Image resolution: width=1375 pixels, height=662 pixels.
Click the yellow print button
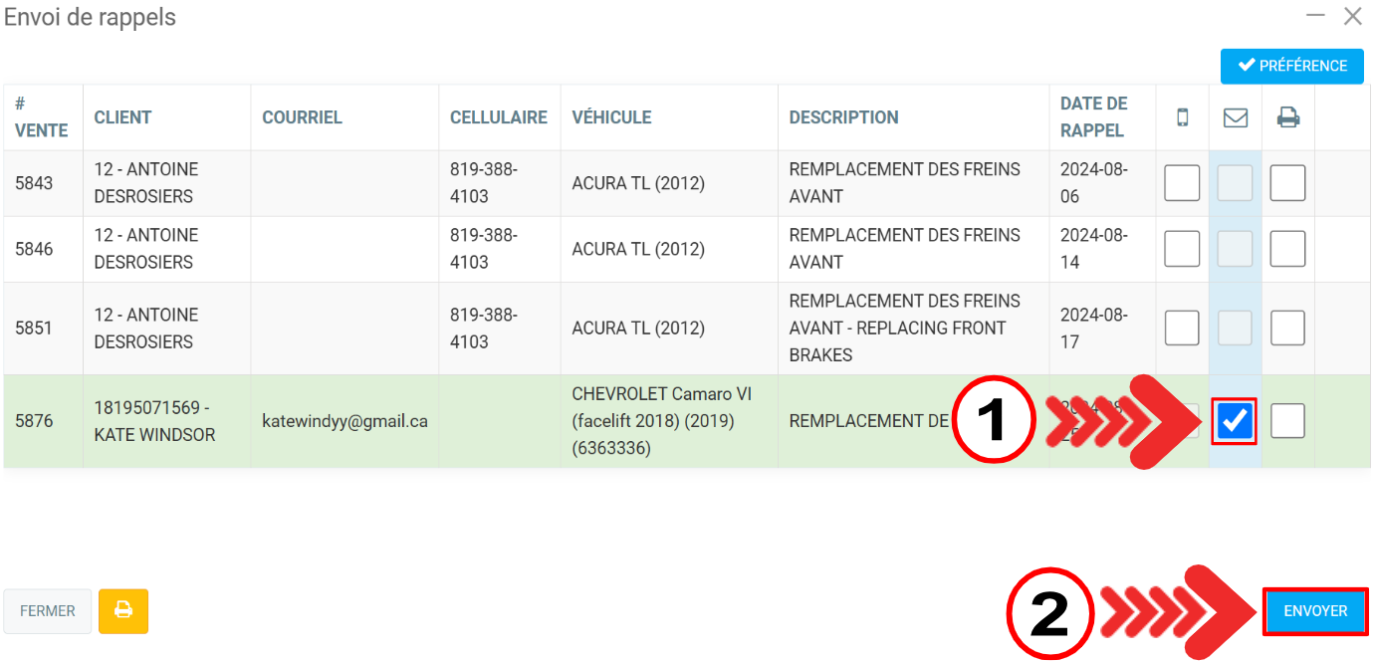pyautogui.click(x=123, y=610)
